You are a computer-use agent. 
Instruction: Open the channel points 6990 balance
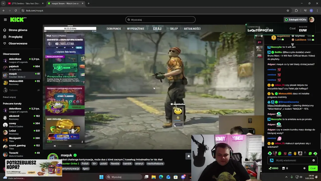coord(273,168)
